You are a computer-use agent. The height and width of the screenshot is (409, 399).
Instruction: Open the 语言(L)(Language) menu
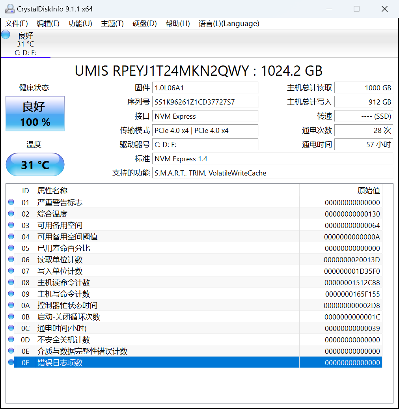tap(229, 24)
